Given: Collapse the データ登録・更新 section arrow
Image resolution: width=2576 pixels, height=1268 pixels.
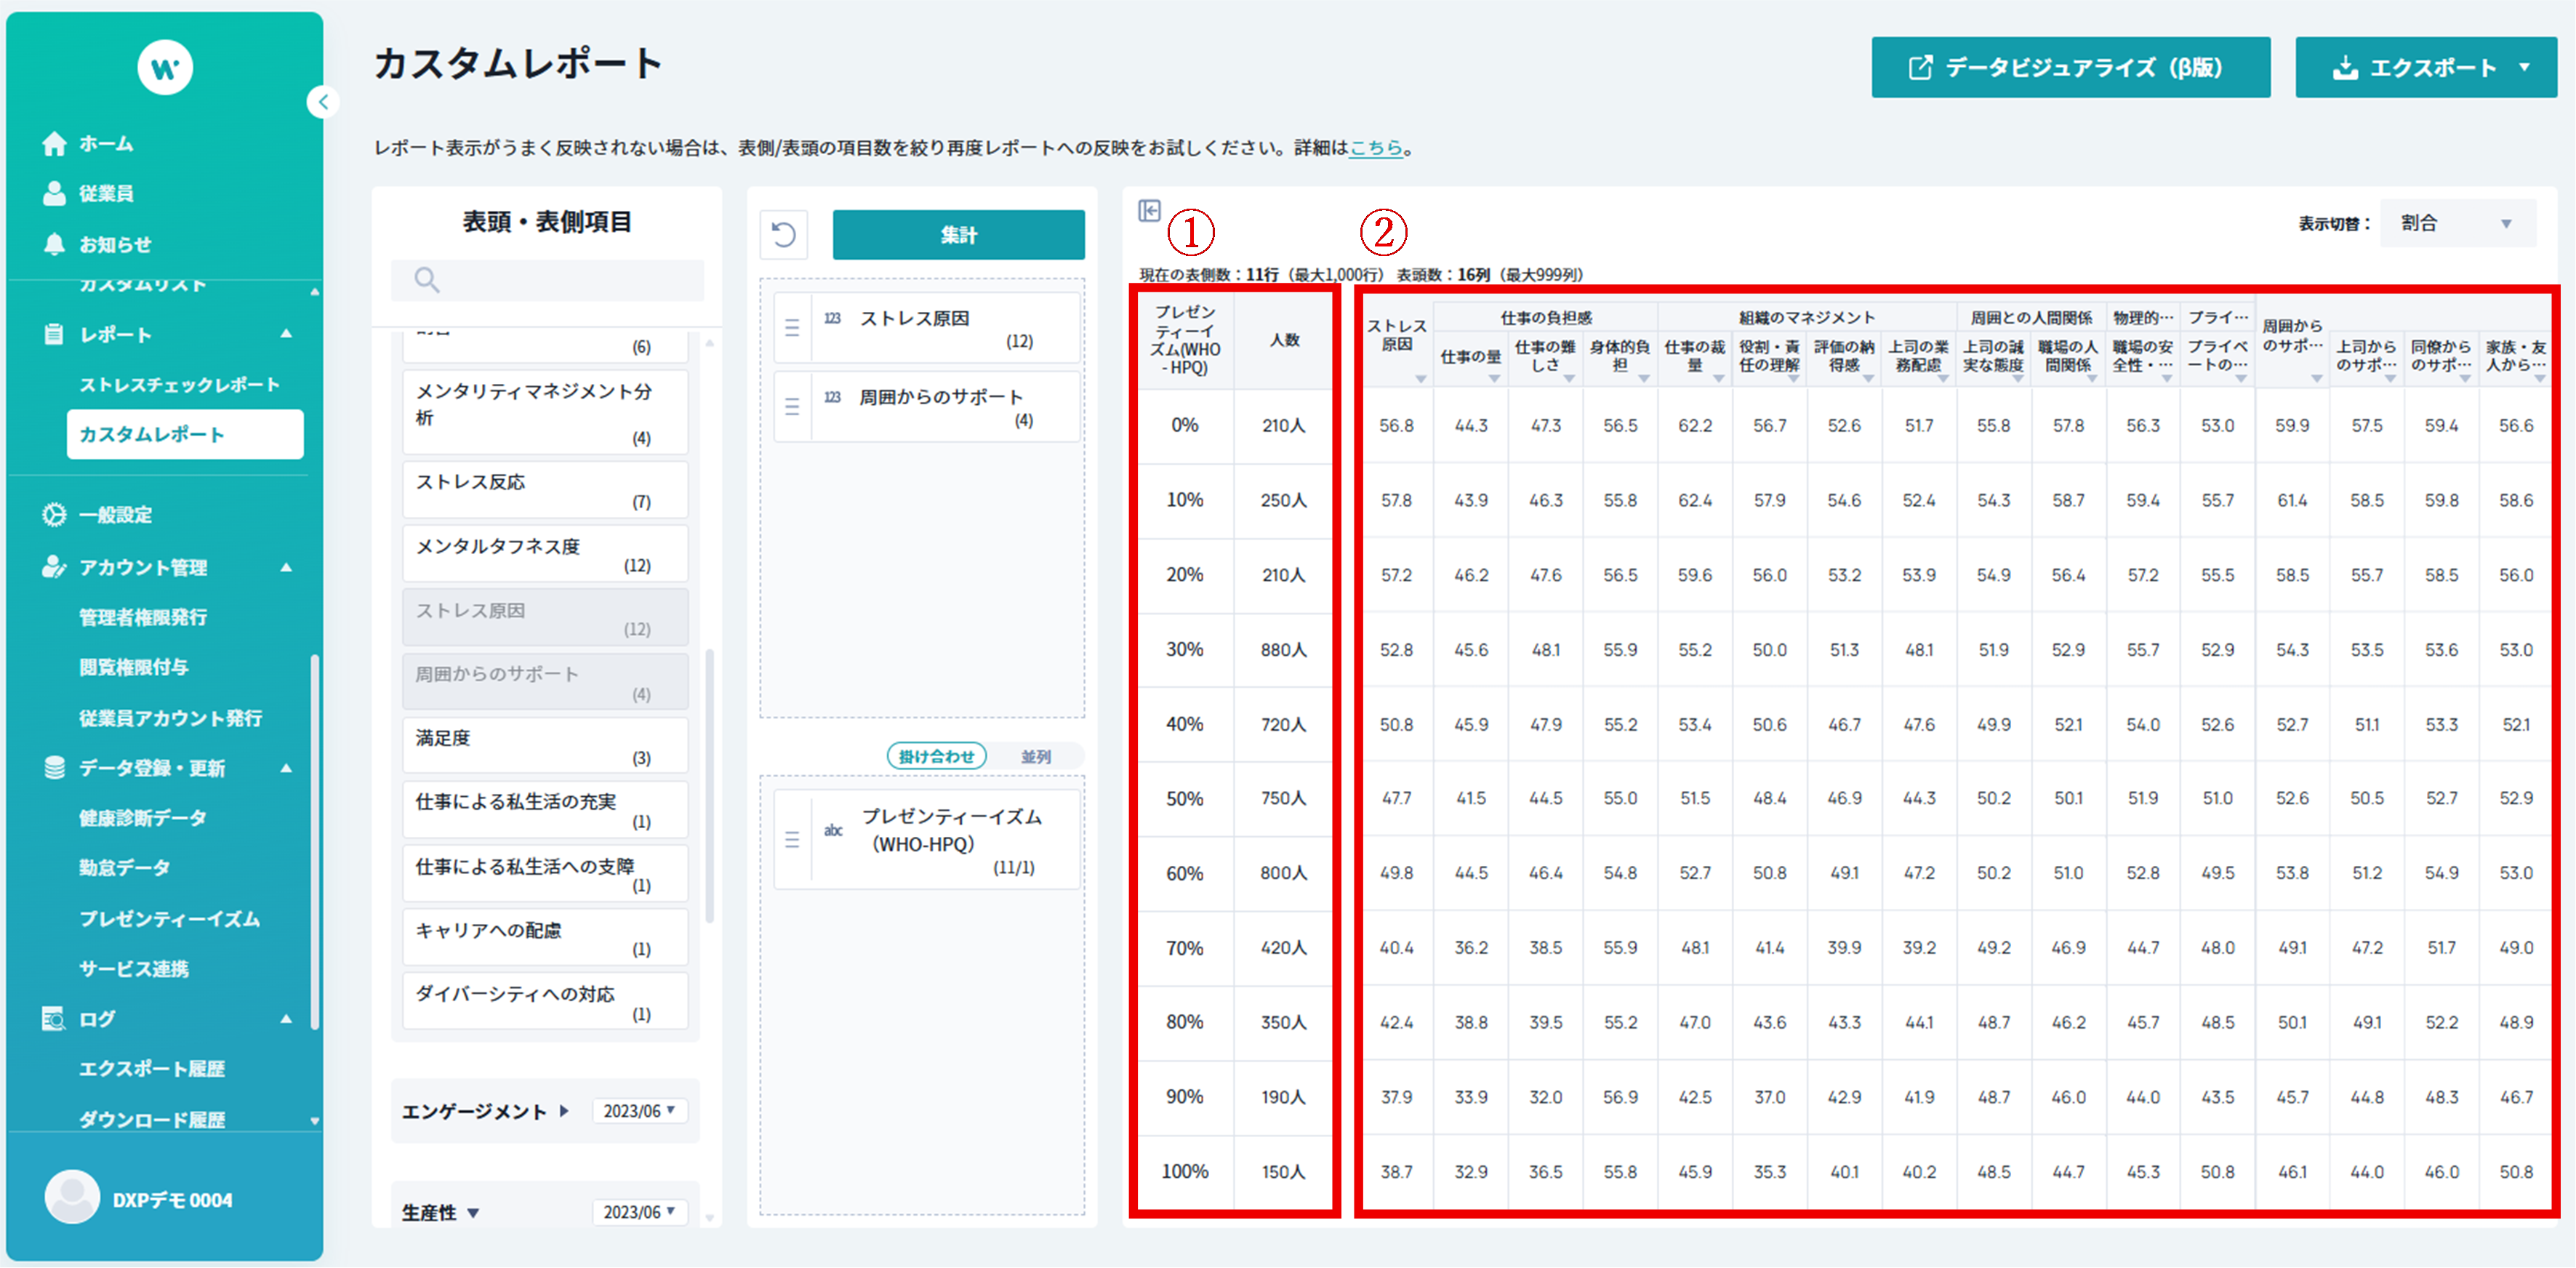Looking at the screenshot, I should (x=287, y=768).
